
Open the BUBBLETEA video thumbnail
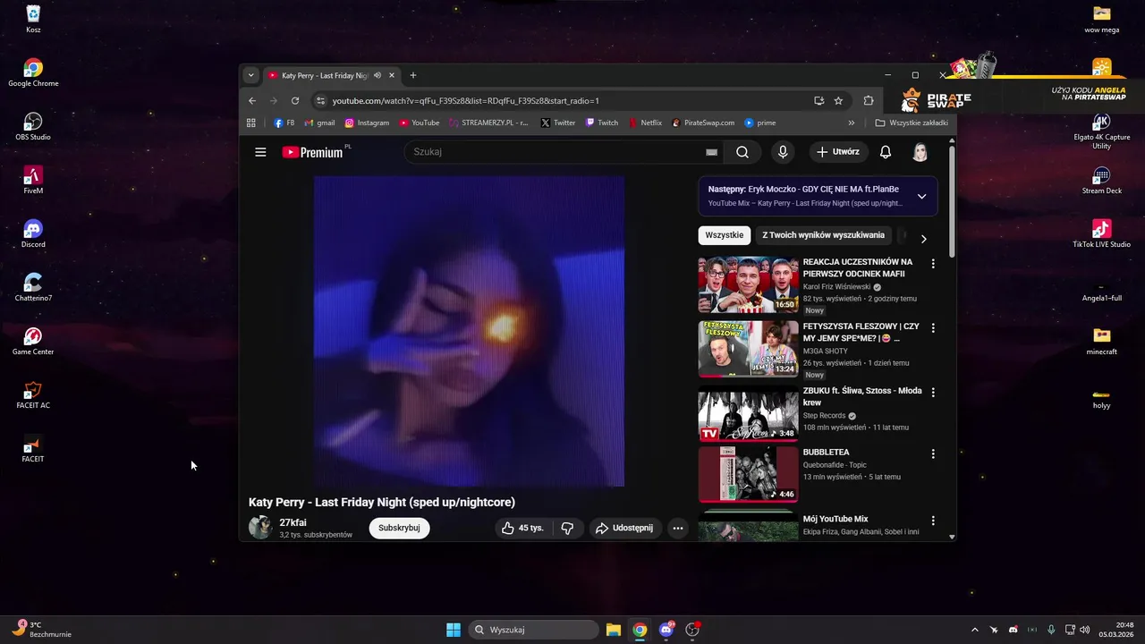tap(748, 475)
